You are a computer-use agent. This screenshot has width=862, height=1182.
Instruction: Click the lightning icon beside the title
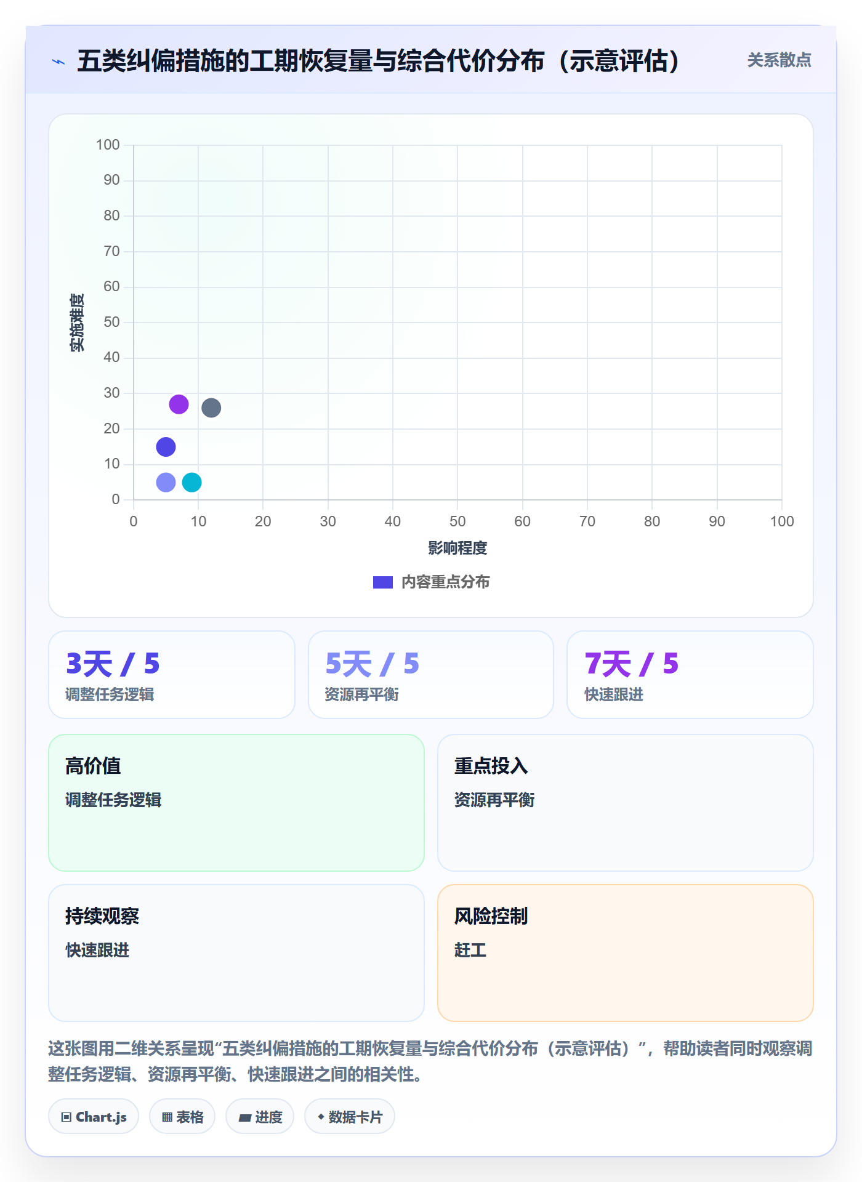click(x=58, y=62)
